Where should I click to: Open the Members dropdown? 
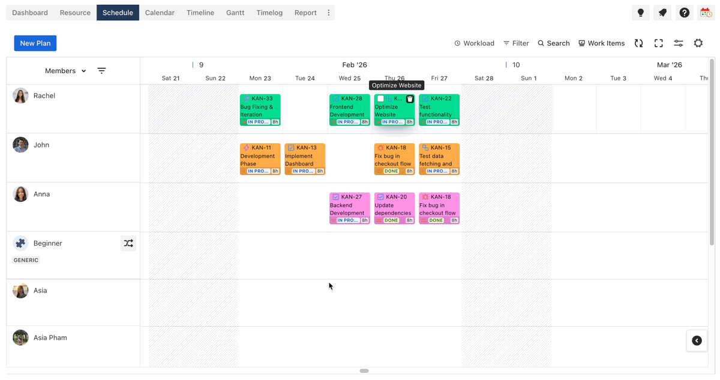(65, 71)
